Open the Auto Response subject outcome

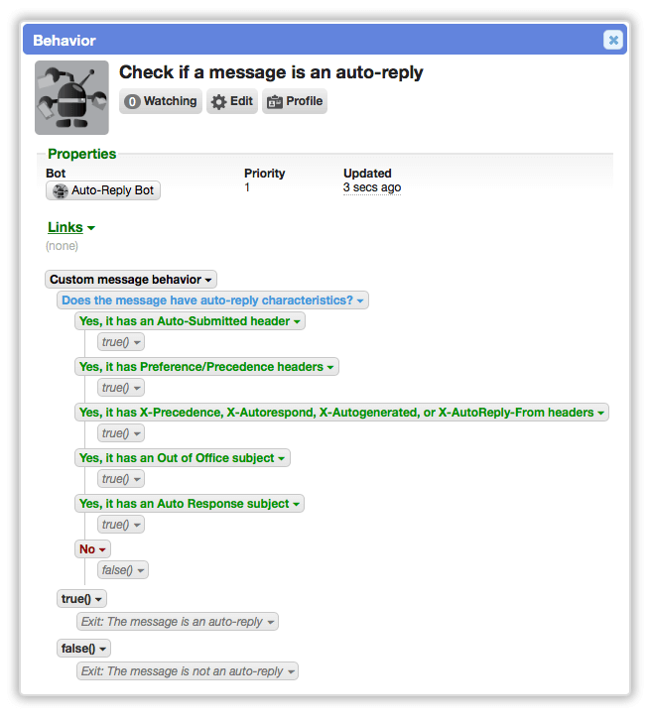point(190,503)
